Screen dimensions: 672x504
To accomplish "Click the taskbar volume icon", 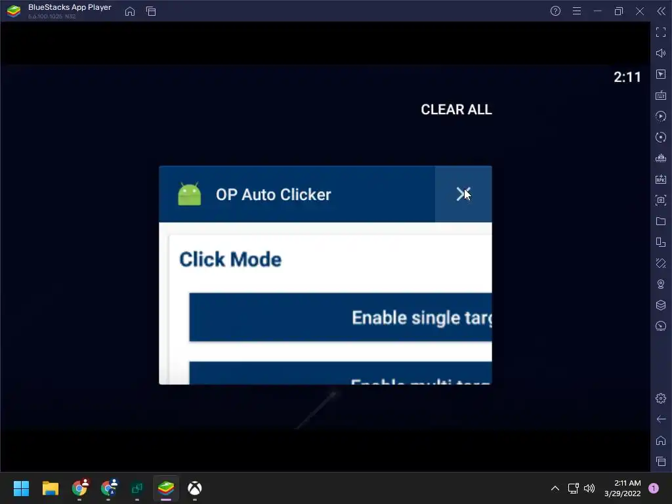I will point(589,488).
